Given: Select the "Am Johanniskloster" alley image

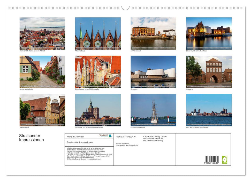Looking at the screenshot, I should (x=42, y=71).
